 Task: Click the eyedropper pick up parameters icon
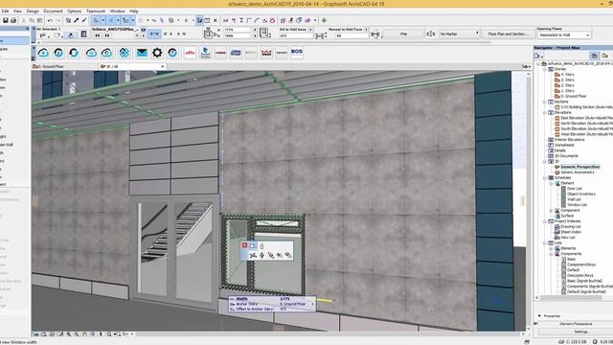[x=77, y=20]
